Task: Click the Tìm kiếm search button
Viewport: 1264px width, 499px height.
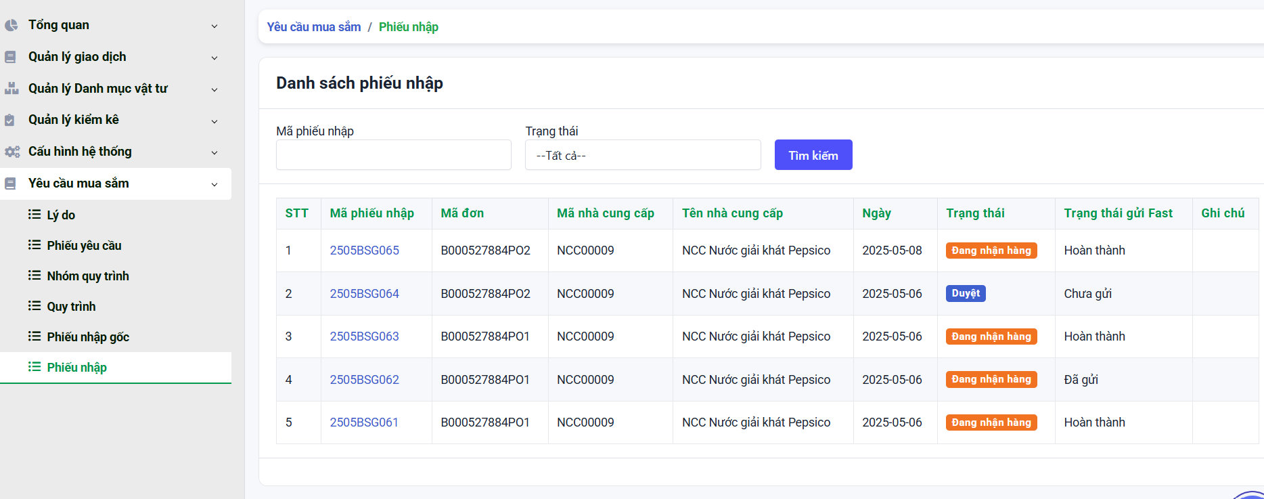Action: click(x=813, y=155)
